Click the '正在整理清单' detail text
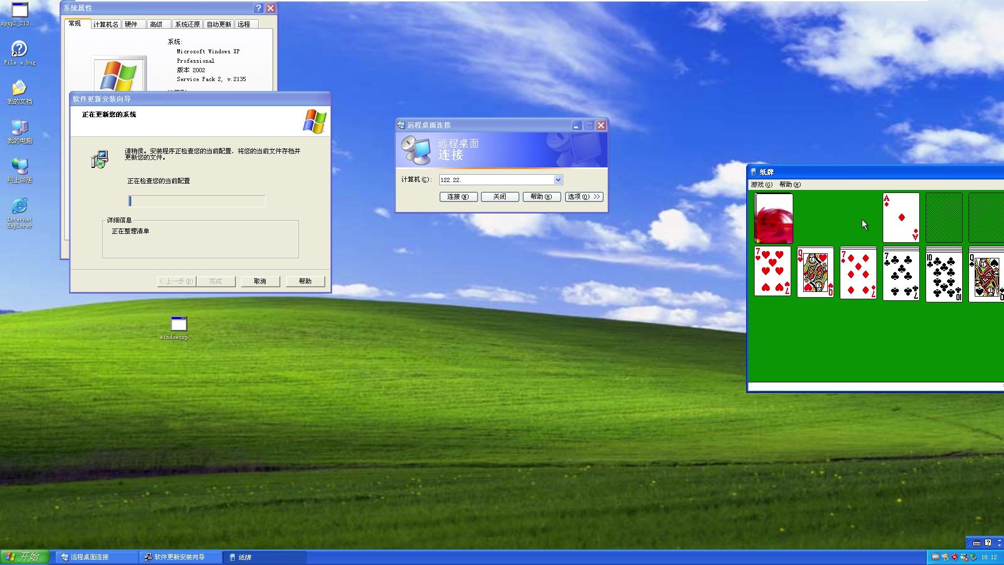This screenshot has height=565, width=1004. [130, 231]
